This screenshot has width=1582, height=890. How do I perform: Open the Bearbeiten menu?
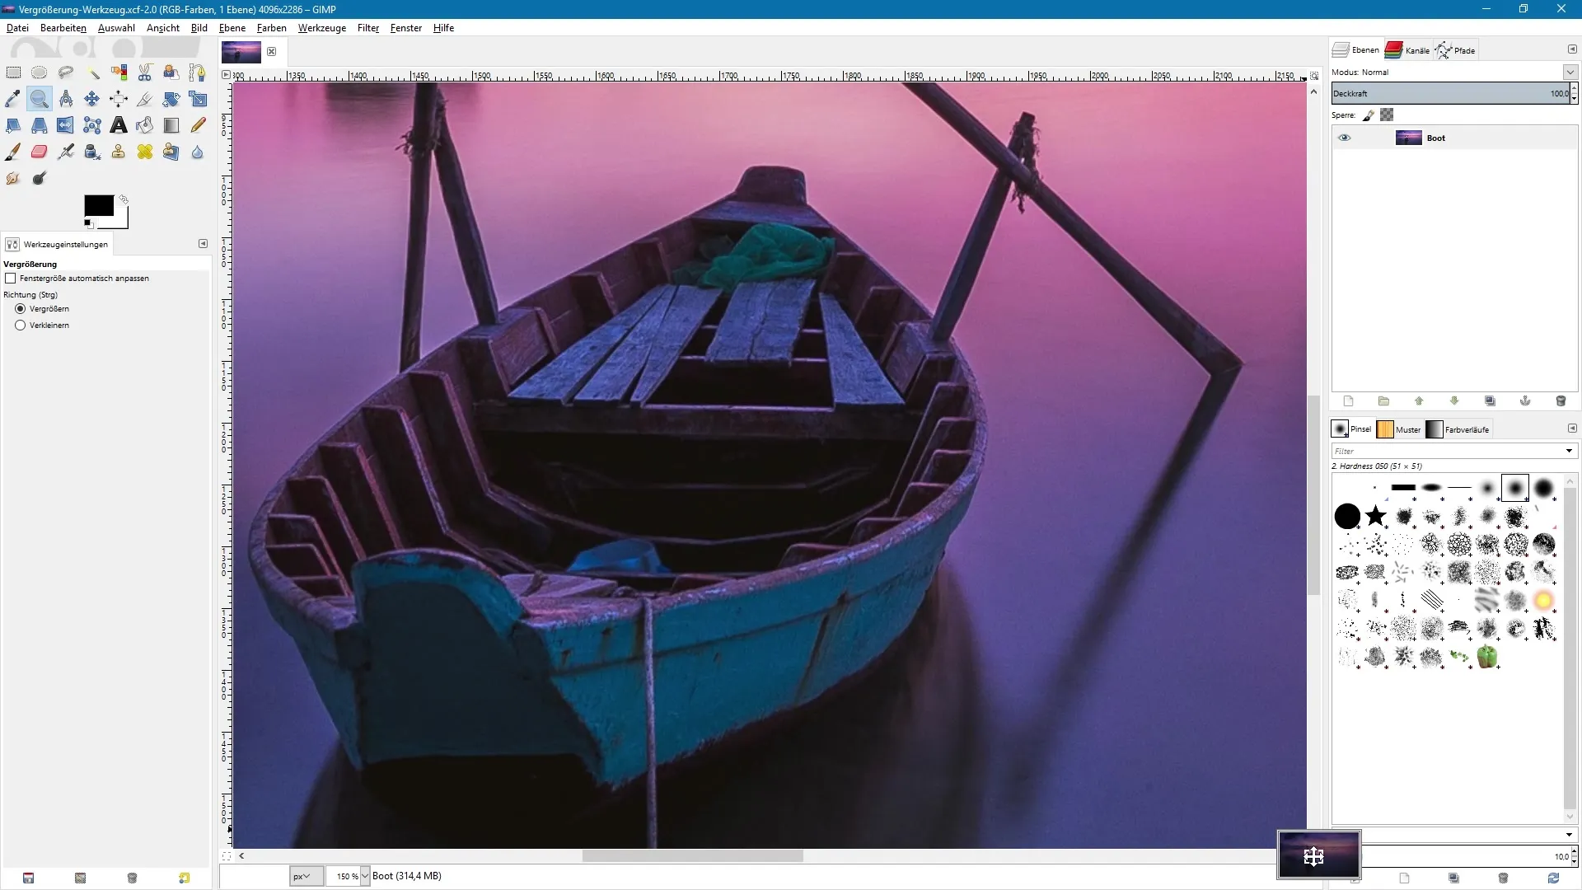pyautogui.click(x=63, y=28)
